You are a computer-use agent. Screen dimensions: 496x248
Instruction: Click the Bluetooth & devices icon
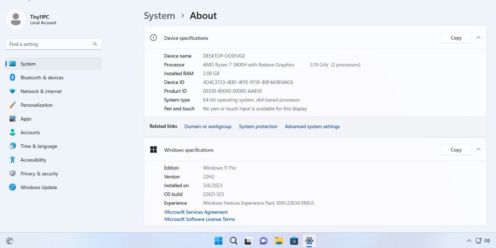[12, 77]
